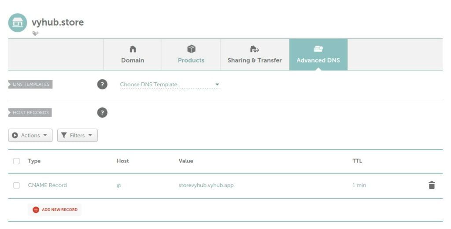Click ADD NEW RECORD button
451x229 pixels.
click(55, 210)
